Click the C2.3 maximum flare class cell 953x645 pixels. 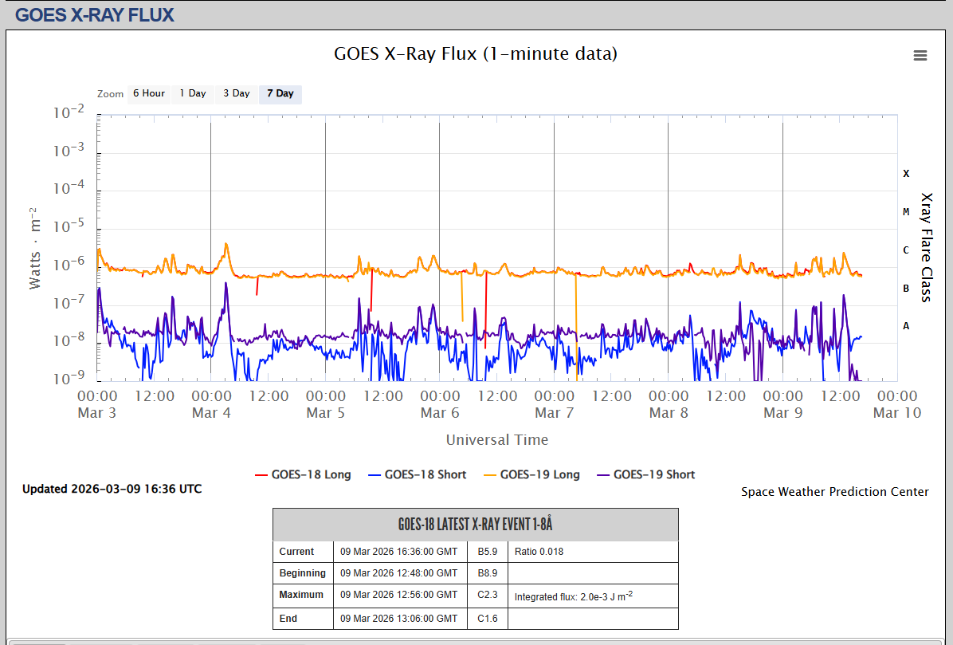[488, 595]
